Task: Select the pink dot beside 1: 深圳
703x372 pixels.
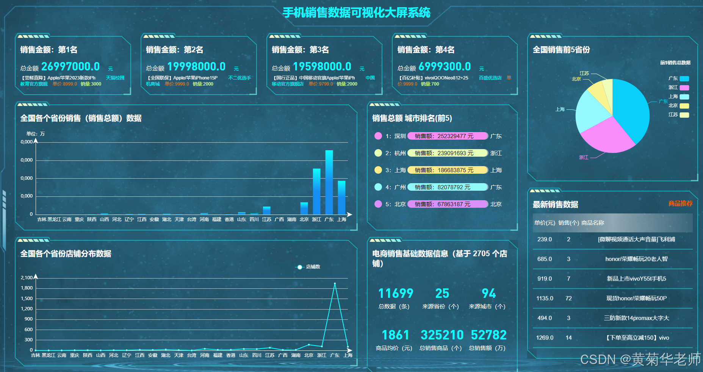Action: (378, 136)
